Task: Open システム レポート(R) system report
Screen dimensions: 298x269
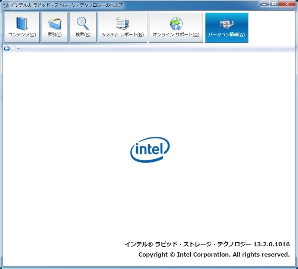Action: [x=123, y=27]
